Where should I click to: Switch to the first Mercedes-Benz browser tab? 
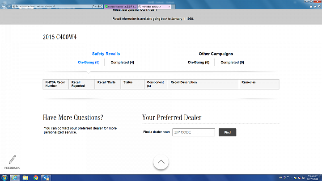(x=121, y=7)
